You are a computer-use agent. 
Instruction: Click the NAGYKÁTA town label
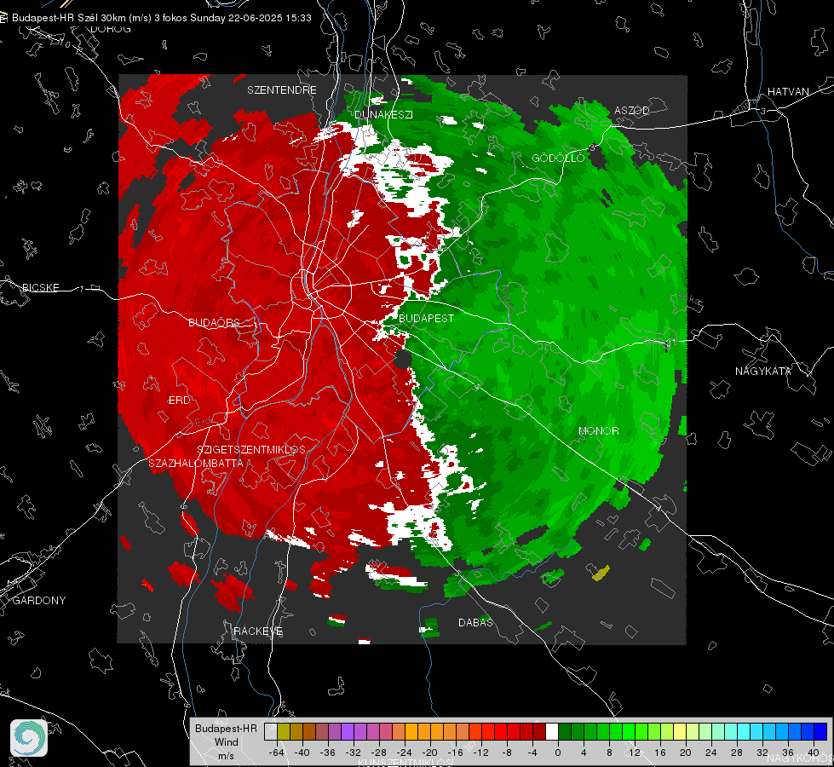coord(762,371)
